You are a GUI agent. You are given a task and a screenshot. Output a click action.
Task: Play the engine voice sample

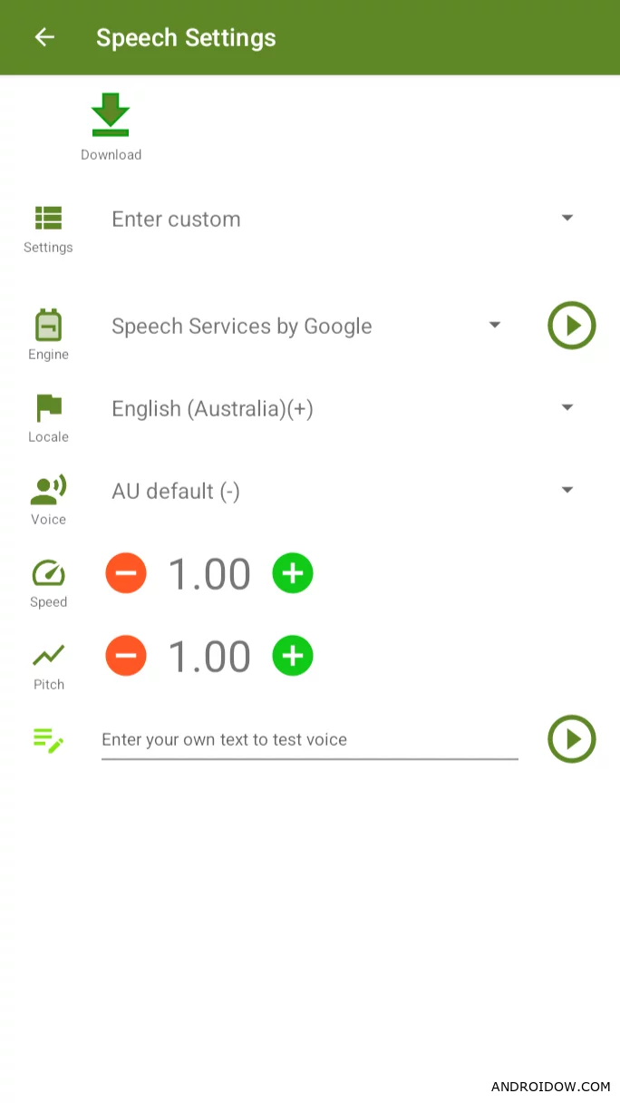571,326
